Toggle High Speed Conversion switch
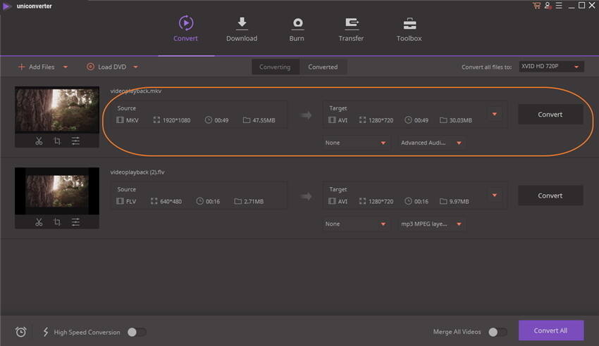 (137, 332)
